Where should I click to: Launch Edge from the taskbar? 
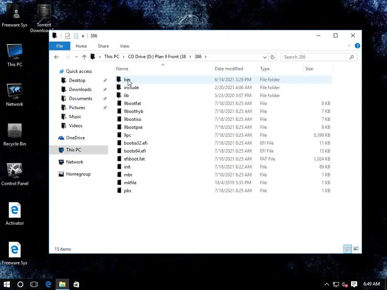coord(48,284)
